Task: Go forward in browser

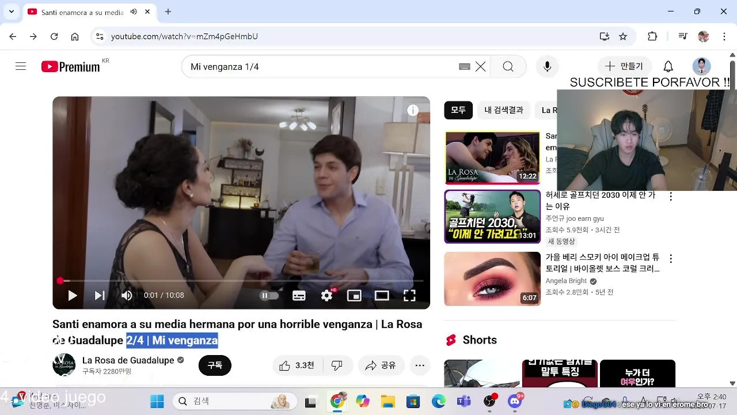Action: [33, 36]
